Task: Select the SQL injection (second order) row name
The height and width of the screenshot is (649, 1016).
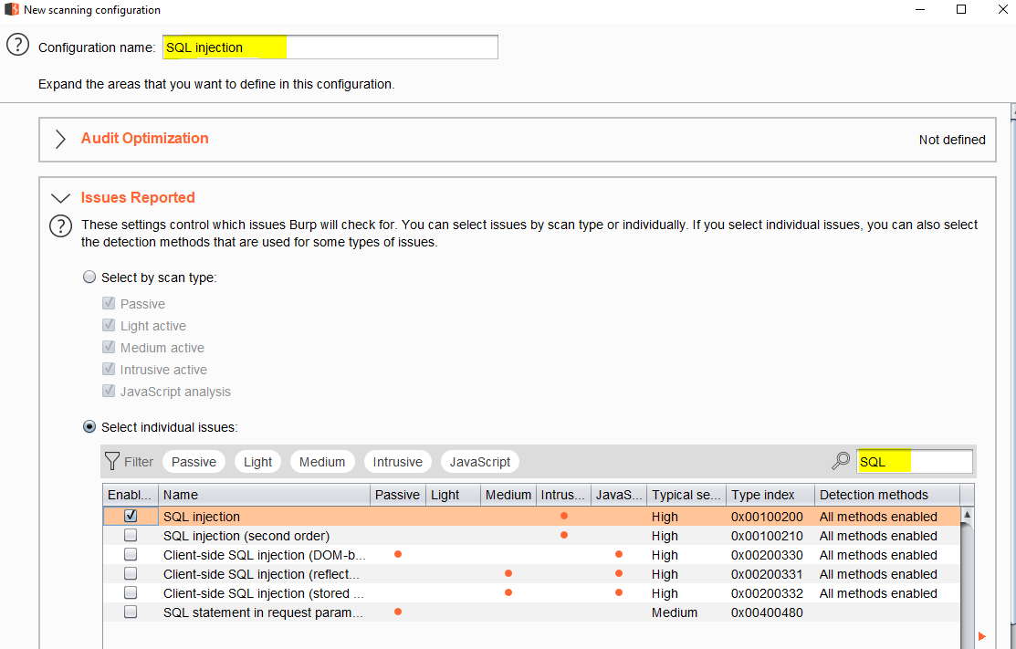Action: tap(246, 536)
